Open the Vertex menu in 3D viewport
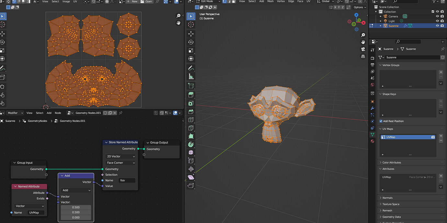Image resolution: width=447 pixels, height=223 pixels. click(x=281, y=1)
